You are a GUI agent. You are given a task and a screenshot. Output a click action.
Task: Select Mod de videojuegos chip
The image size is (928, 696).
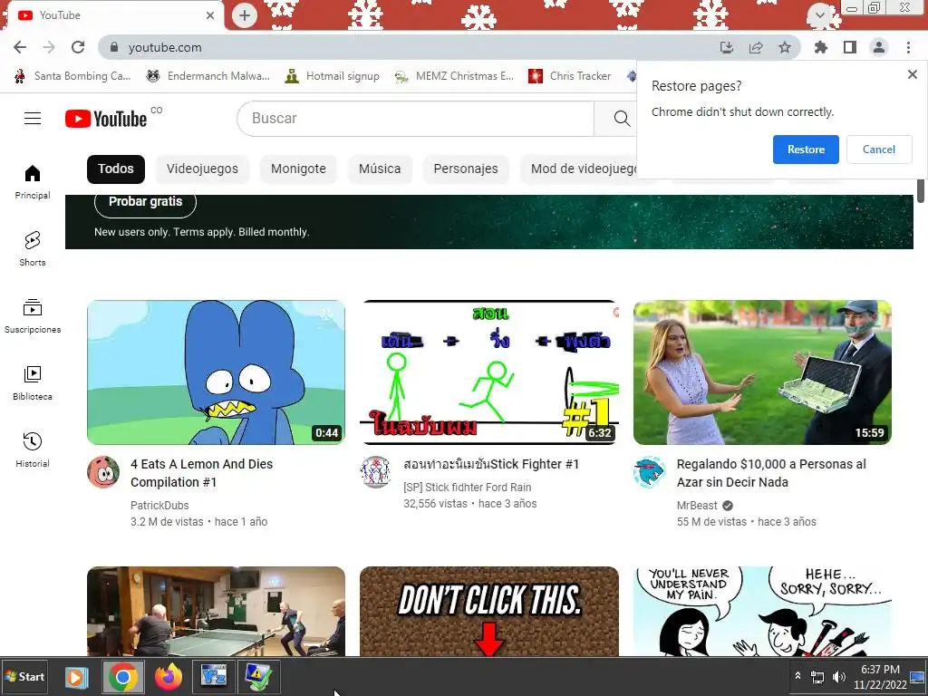579,169
